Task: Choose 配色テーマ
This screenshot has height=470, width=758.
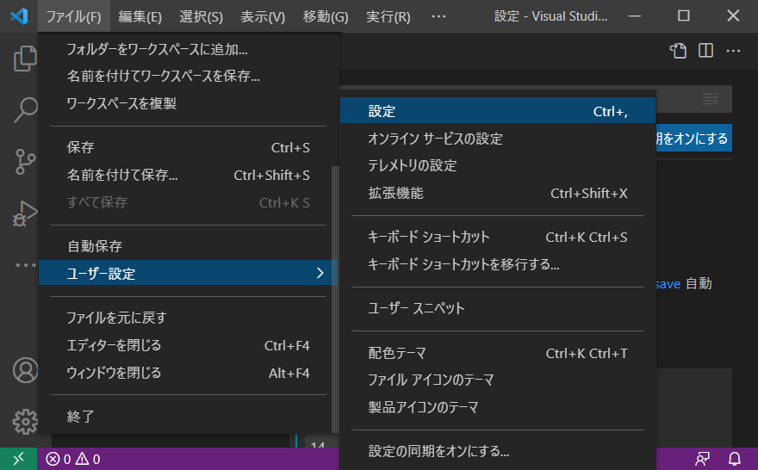Action: coord(498,353)
